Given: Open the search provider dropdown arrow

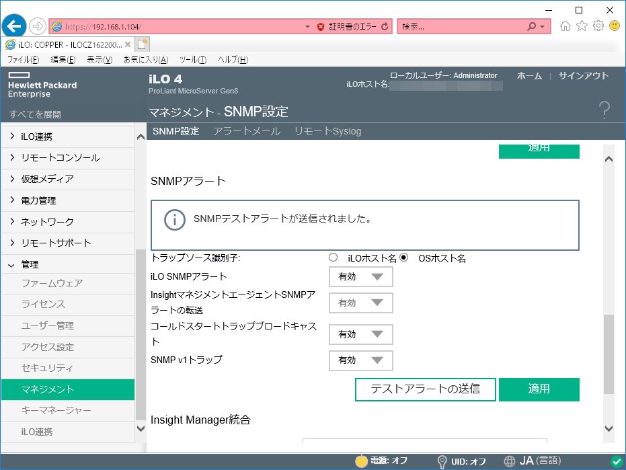Looking at the screenshot, I should pos(542,27).
